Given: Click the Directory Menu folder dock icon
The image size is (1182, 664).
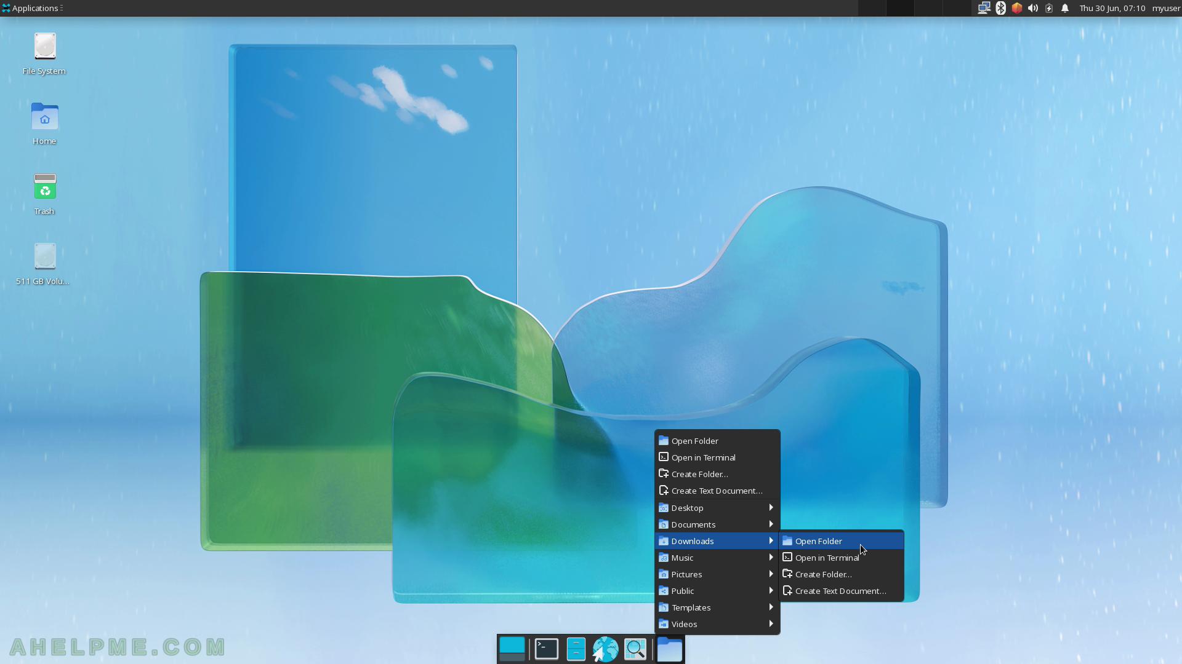Looking at the screenshot, I should (x=670, y=649).
